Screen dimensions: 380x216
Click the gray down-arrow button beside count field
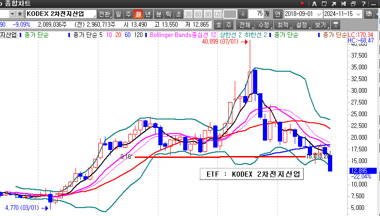(243, 14)
